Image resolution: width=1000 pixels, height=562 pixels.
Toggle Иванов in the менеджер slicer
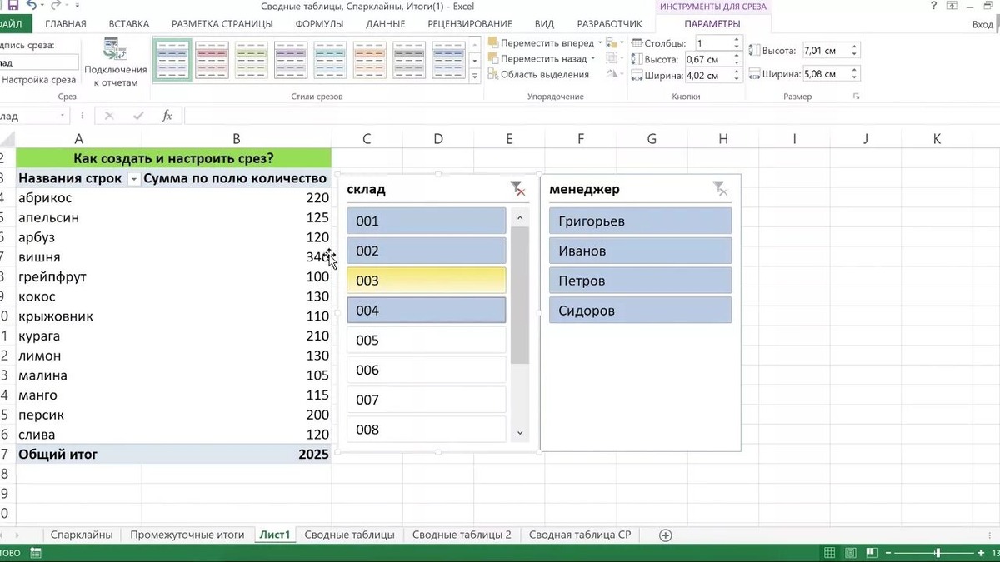[x=640, y=251]
